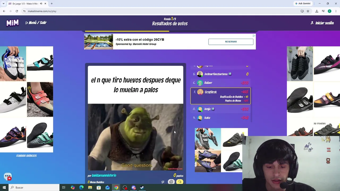Click the buddy badge next to benja
Screen dimensions: 340x191
pos(213,109)
